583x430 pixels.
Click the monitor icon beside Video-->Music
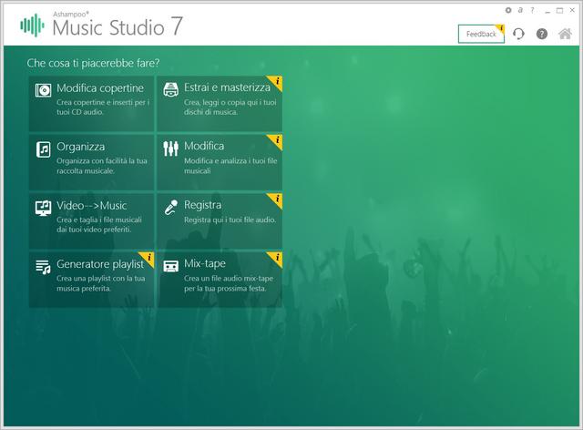pos(43,208)
